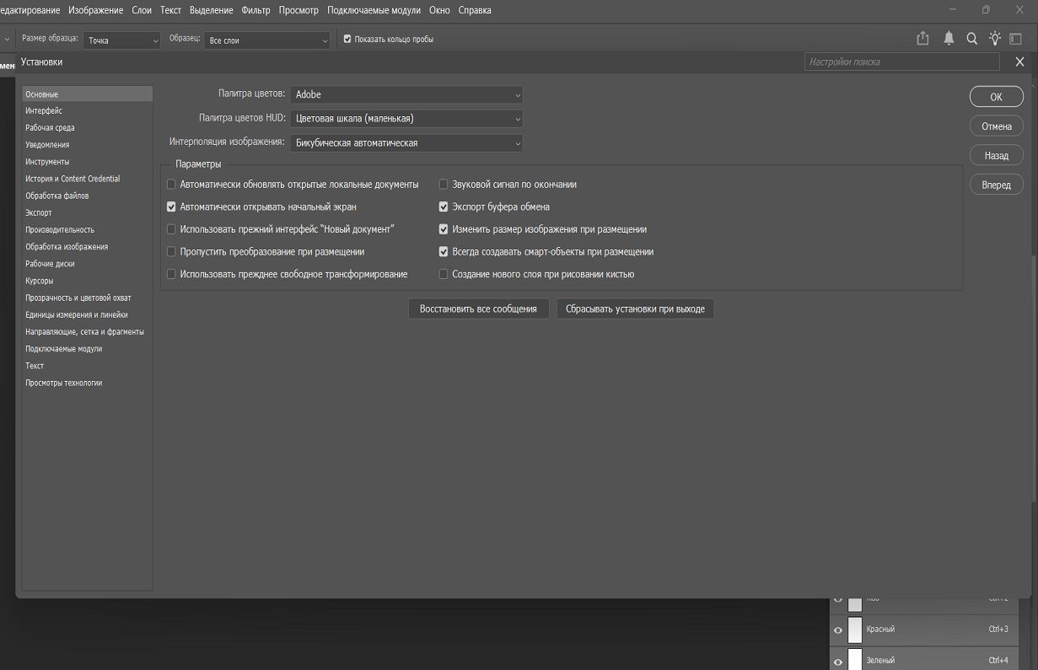Select Рабочие диски category
Image resolution: width=1038 pixels, height=670 pixels.
(x=50, y=264)
